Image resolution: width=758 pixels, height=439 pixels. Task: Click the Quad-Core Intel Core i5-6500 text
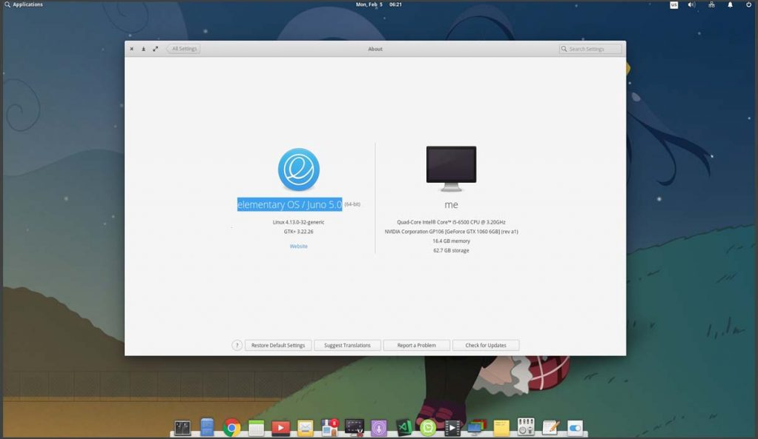451,222
